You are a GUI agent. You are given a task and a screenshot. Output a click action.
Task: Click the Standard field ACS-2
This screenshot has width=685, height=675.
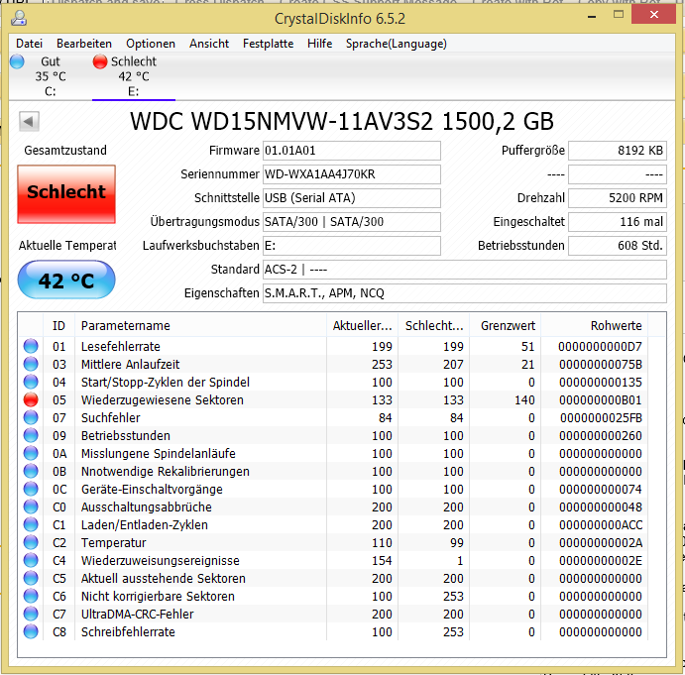point(464,270)
